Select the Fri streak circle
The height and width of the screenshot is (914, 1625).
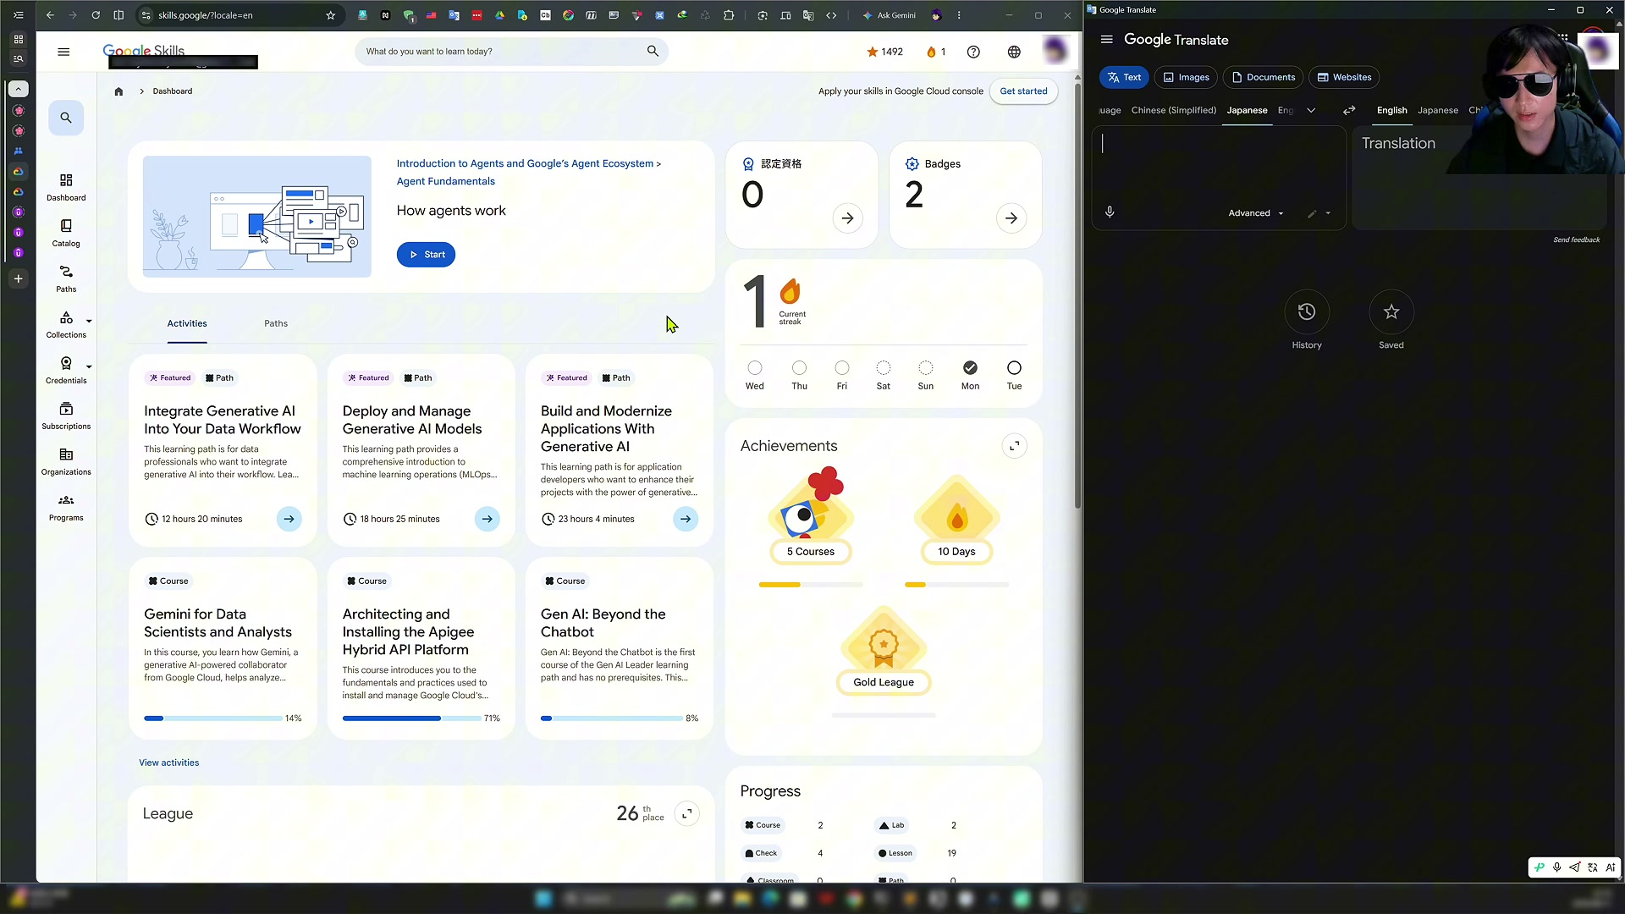pos(841,368)
